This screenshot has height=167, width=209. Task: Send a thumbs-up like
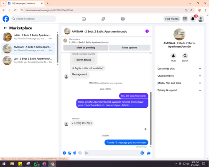tap(149, 153)
